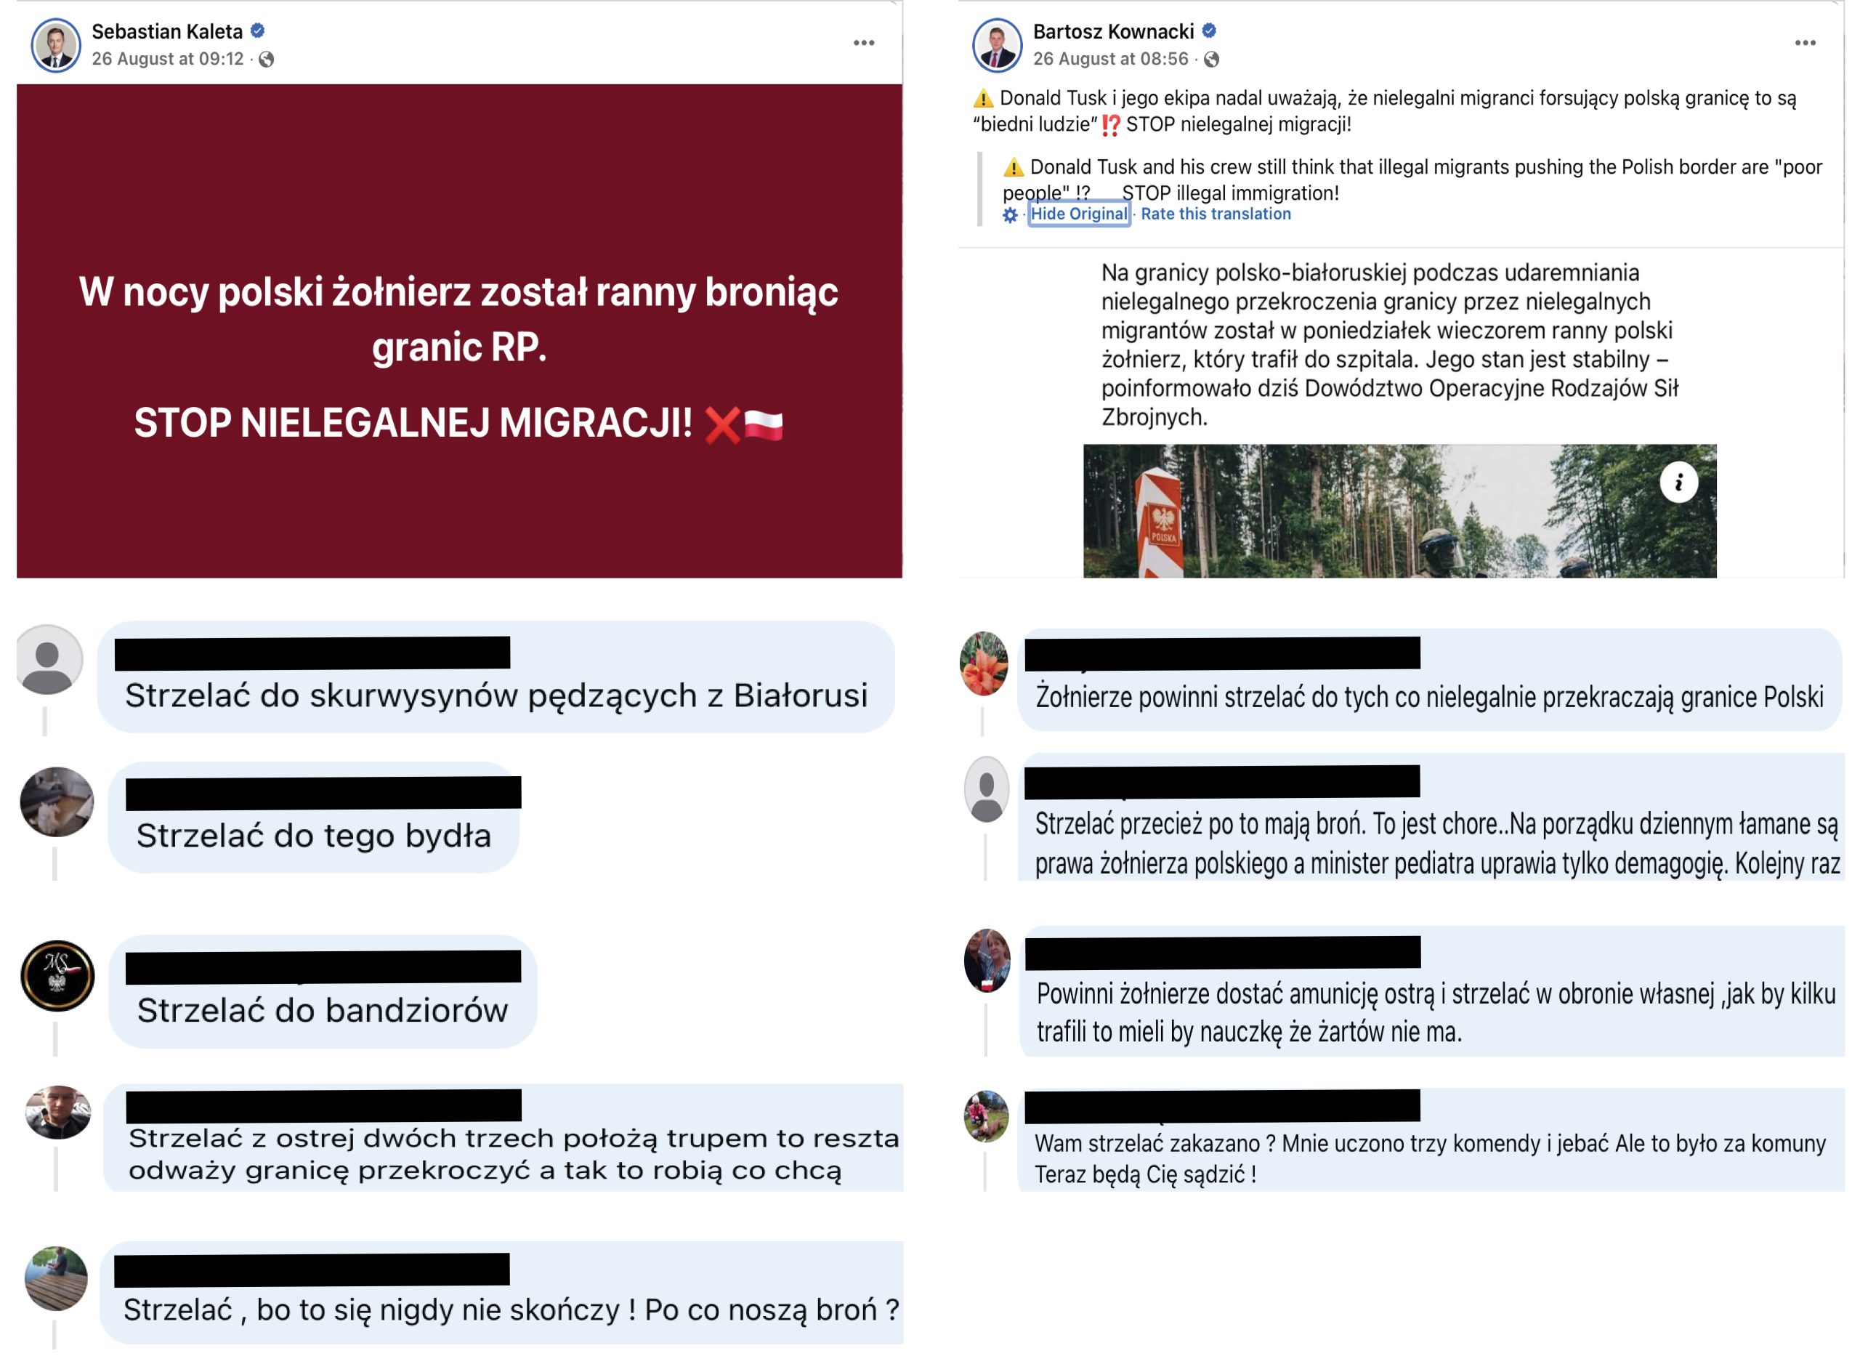
Task: Toggle Hide Original translation
Action: (1078, 214)
